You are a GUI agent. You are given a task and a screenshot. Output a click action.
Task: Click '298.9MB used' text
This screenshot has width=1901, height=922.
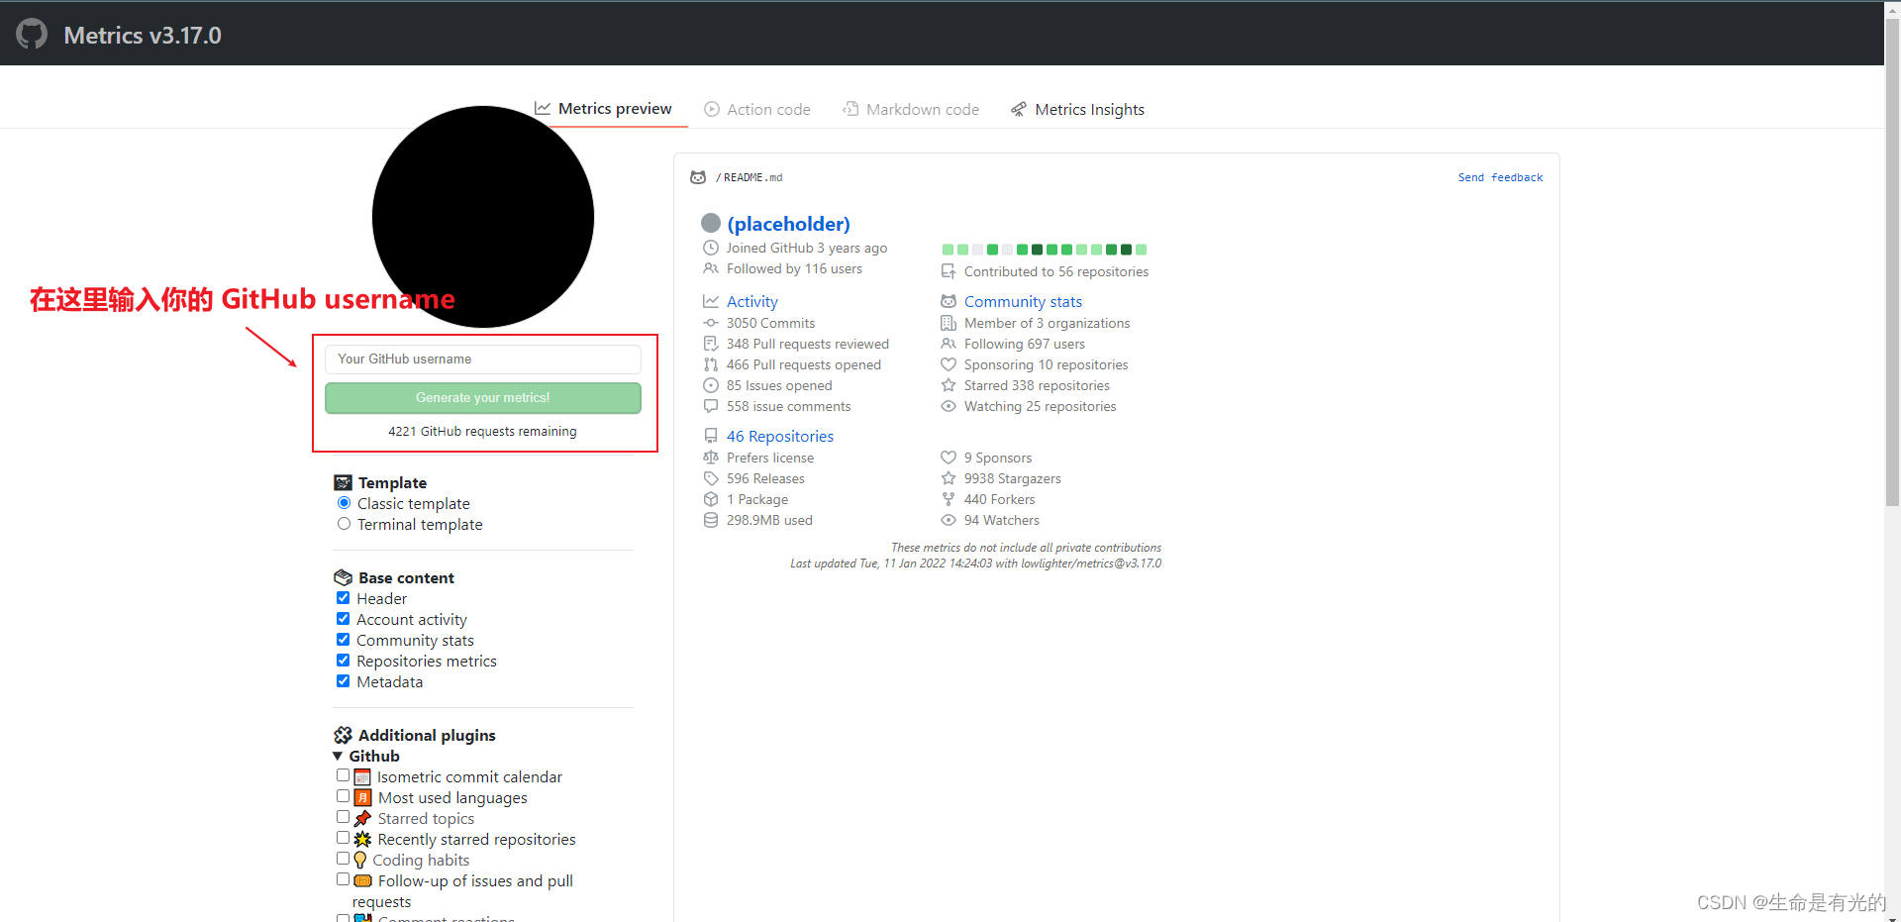pos(769,520)
